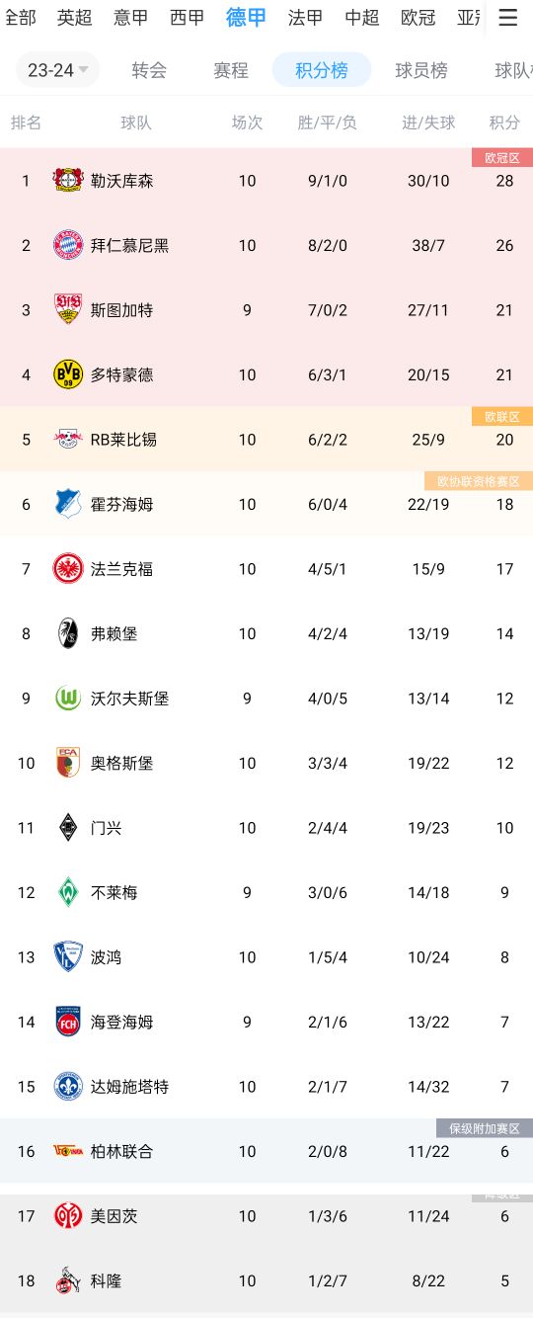Switch to the 西甲 league tab
This screenshot has width=533, height=1318.
pos(188,17)
